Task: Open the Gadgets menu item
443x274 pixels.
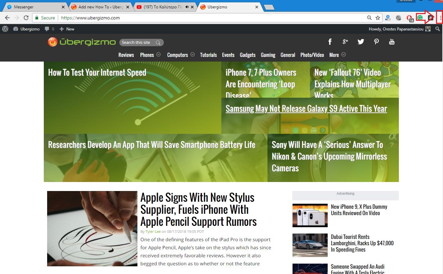Action: [x=248, y=55]
